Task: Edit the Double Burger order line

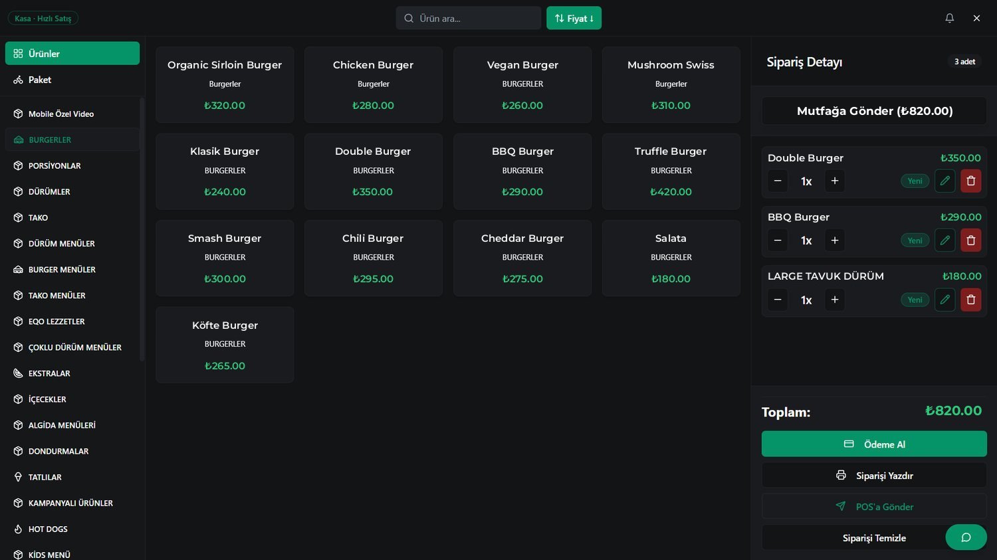Action: click(x=944, y=181)
